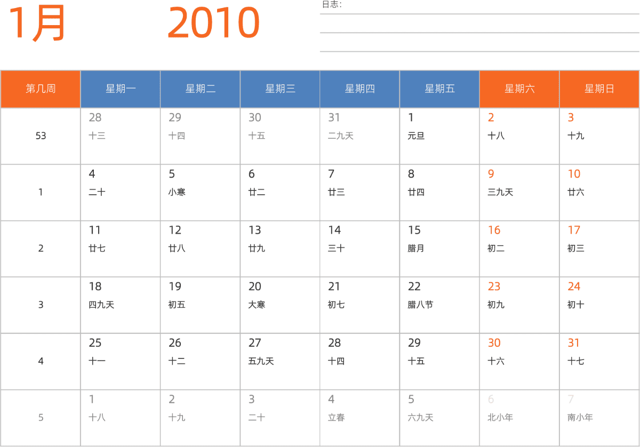The width and height of the screenshot is (640, 447).
Task: Click date 14
Action: 334,230
